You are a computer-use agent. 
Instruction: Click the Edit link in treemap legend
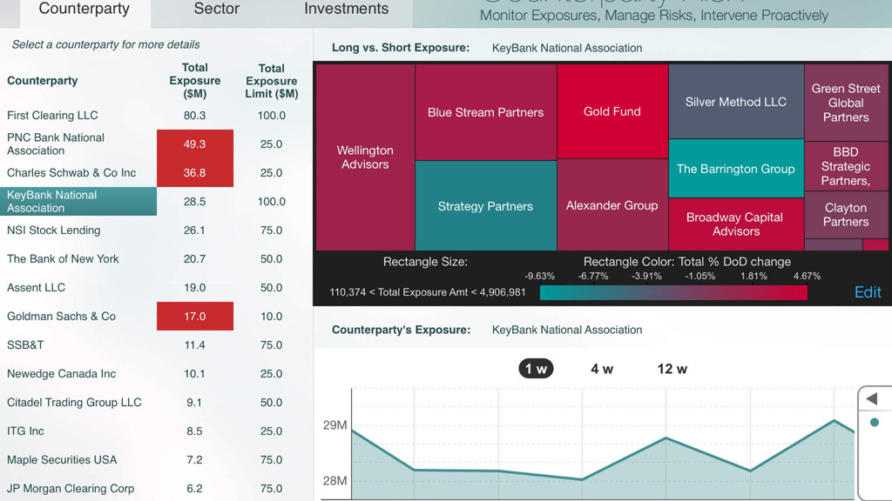tap(867, 292)
